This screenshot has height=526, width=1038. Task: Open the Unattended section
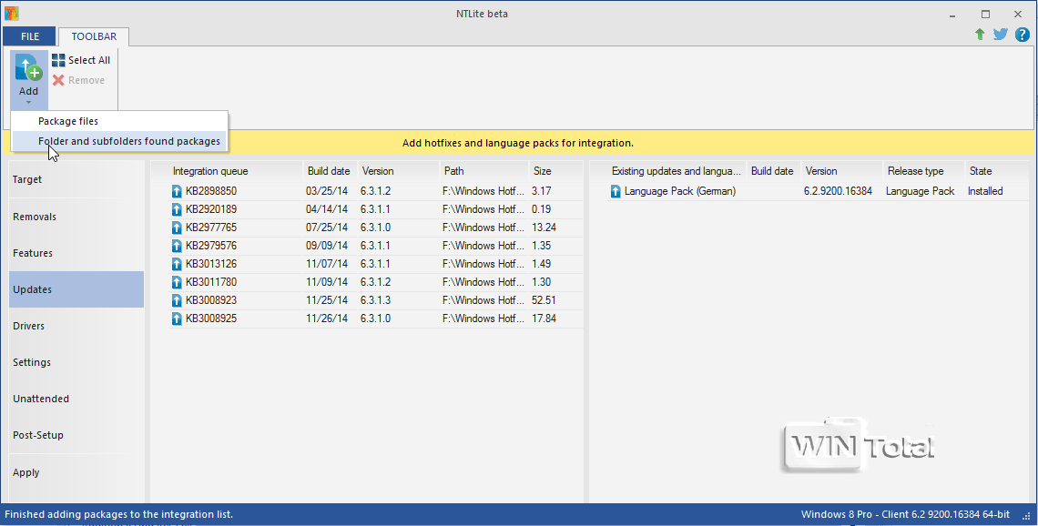(41, 399)
